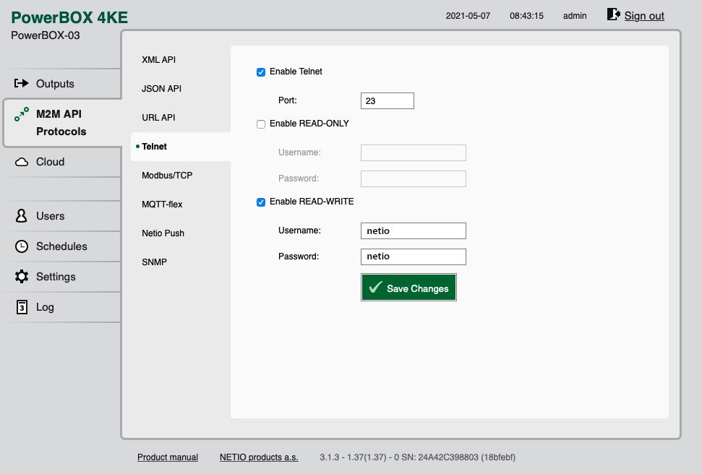Switch to the URL API tab
This screenshot has height=474, width=702.
tap(158, 118)
